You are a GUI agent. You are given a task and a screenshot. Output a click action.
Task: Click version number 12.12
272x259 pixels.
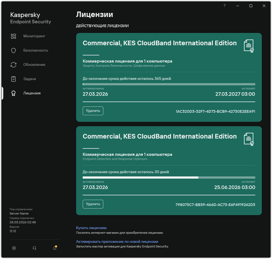13,231
